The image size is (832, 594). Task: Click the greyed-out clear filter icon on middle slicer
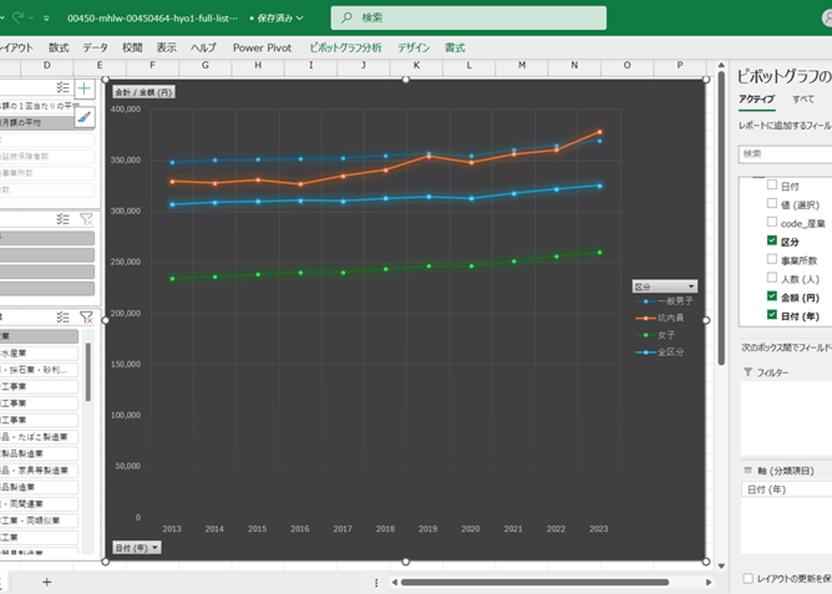pyautogui.click(x=86, y=219)
